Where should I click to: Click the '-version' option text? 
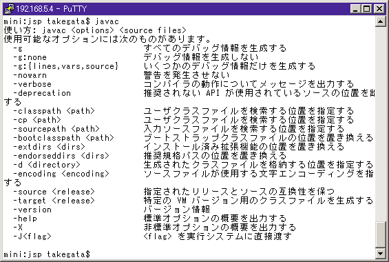click(x=32, y=210)
